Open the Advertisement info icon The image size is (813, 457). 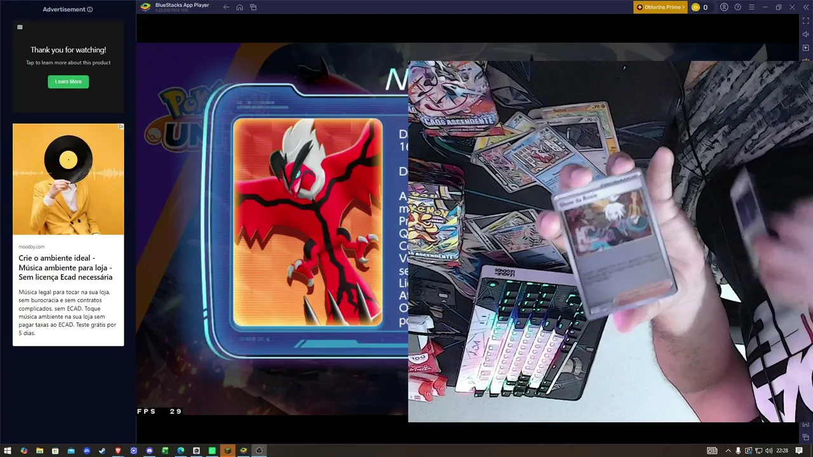click(x=90, y=10)
